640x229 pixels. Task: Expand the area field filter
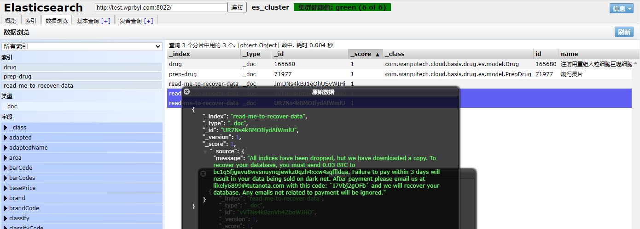[x=6, y=158]
